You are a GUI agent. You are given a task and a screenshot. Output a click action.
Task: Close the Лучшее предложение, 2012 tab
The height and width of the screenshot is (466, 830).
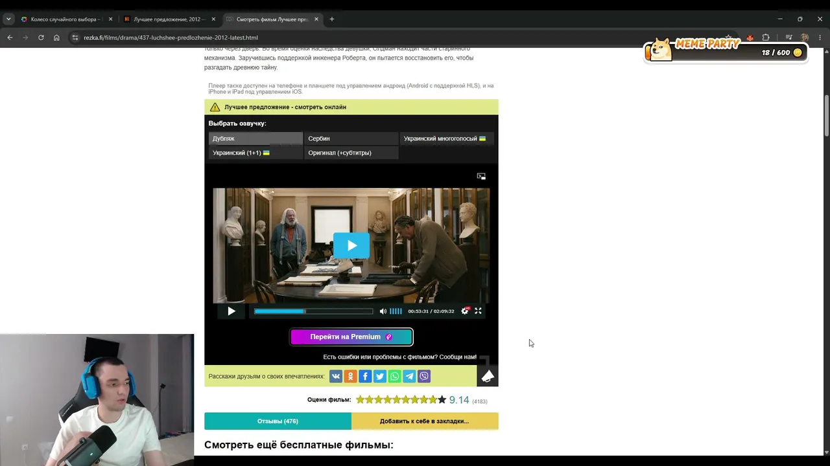(213, 19)
